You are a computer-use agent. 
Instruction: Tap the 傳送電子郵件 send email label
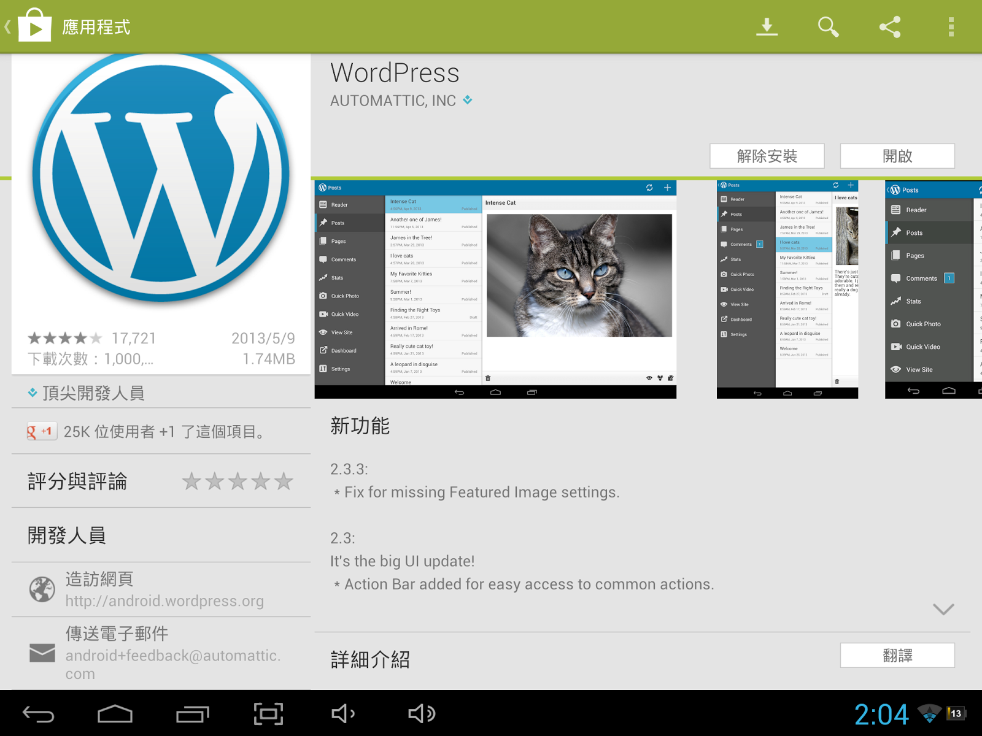click(117, 633)
